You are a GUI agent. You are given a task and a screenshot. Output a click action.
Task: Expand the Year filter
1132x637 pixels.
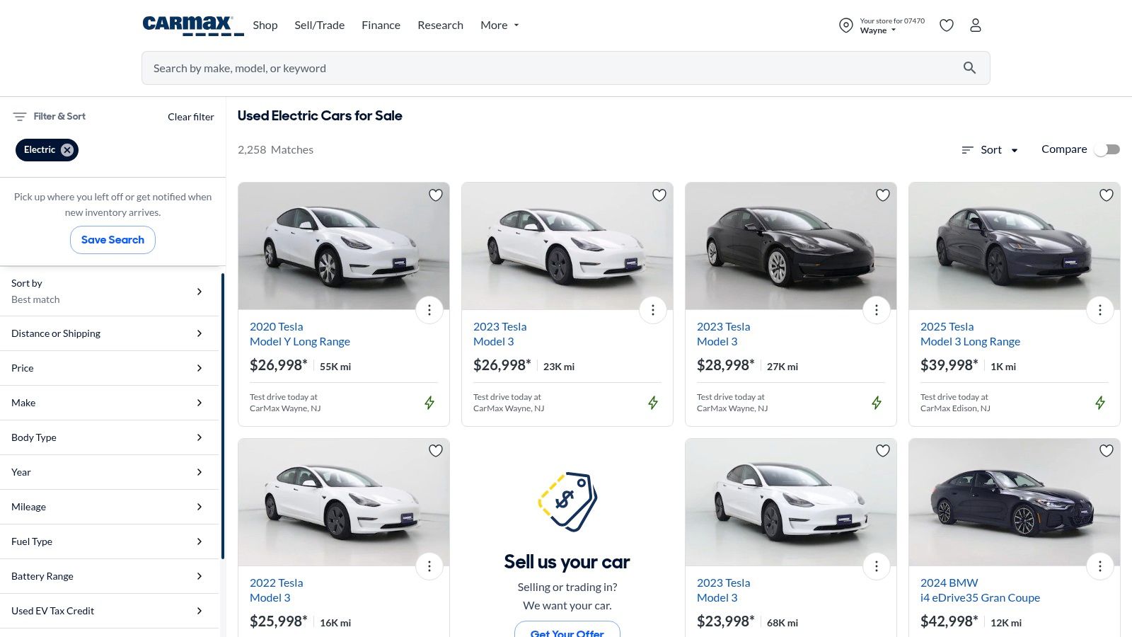click(110, 472)
